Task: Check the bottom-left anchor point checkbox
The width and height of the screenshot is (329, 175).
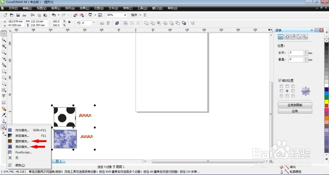Action: coord(281,96)
